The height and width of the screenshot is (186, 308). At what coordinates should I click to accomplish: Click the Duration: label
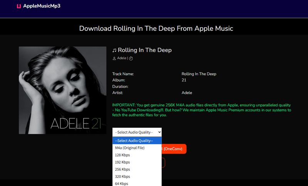point(120,86)
